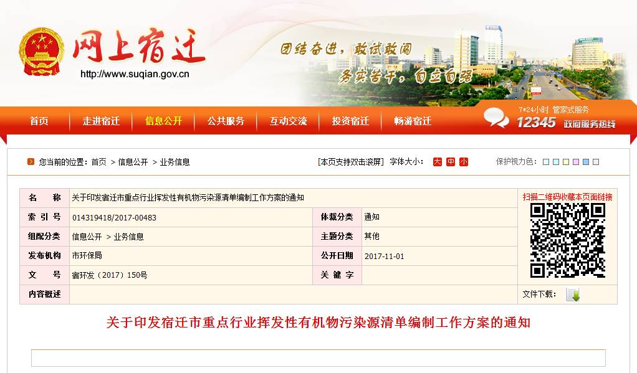637x373 pixels.
Task: Set font size to large (大)
Action: 438,162
